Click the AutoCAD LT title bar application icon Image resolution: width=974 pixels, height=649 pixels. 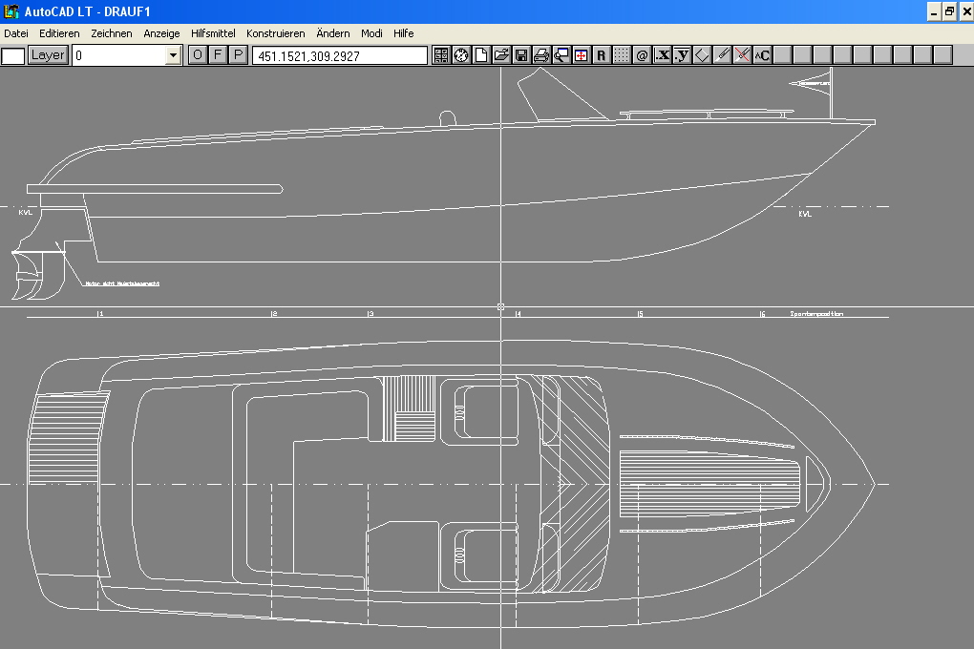pyautogui.click(x=11, y=11)
